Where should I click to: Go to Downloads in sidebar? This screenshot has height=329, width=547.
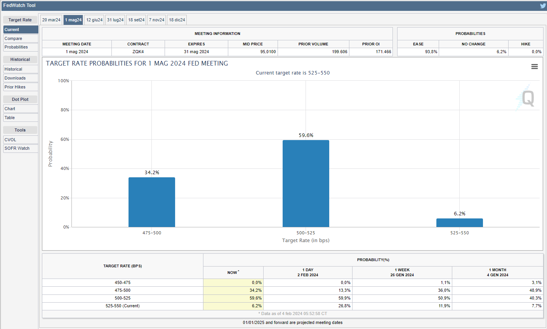(x=21, y=78)
